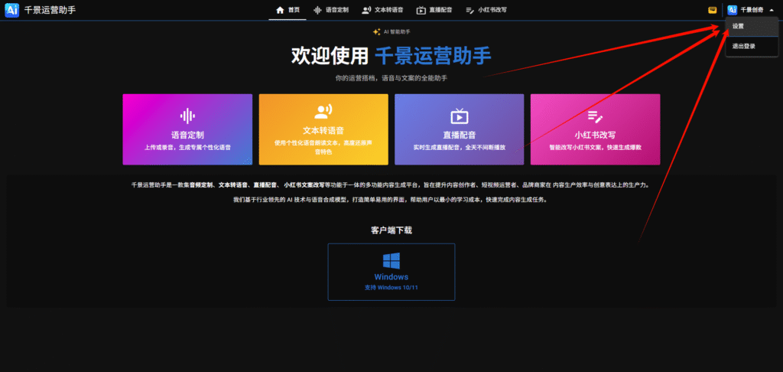Click the yellow card icon in the header
This screenshot has width=783, height=372.
click(x=712, y=10)
